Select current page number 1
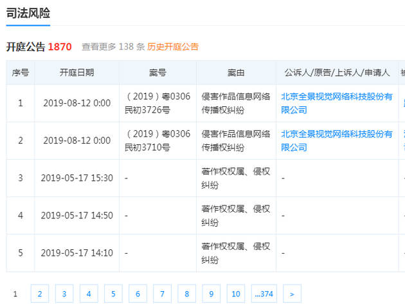The width and height of the screenshot is (405, 304). 15,294
